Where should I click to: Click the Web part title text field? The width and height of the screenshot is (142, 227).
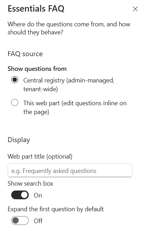[x=70, y=170]
